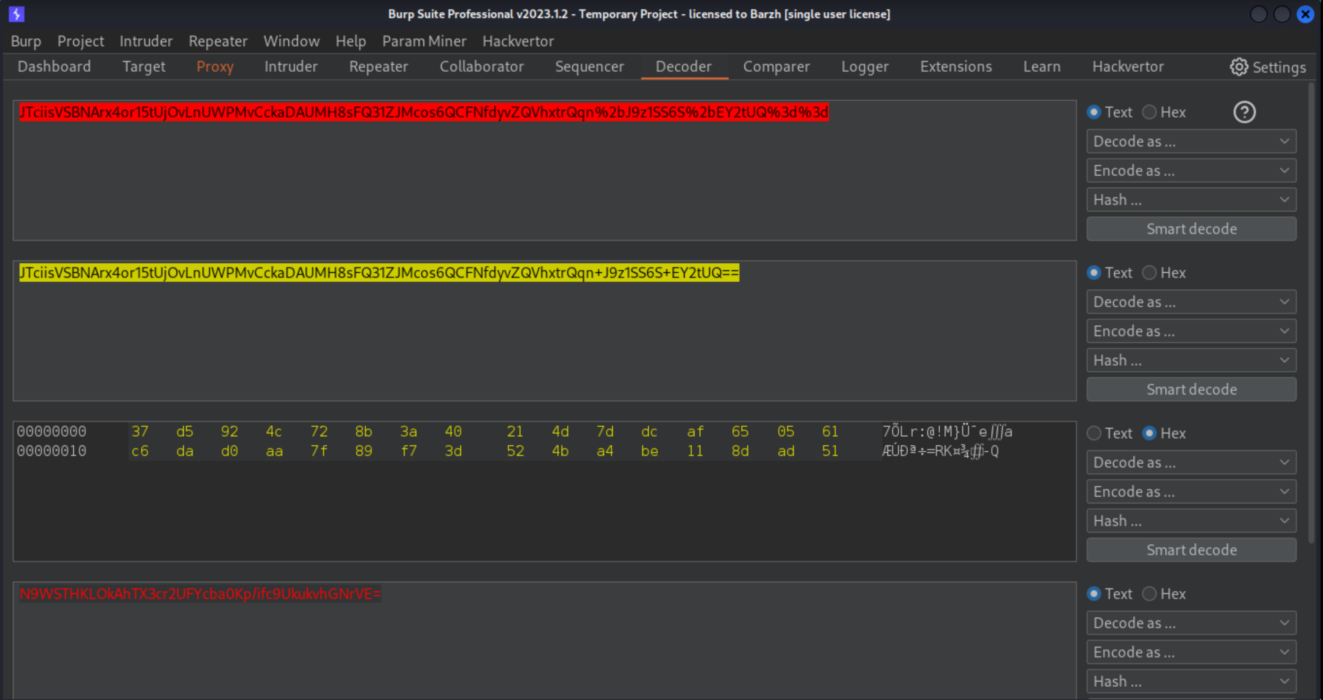
Task: Open 'Encode as' dropdown in first panel
Action: (1191, 171)
